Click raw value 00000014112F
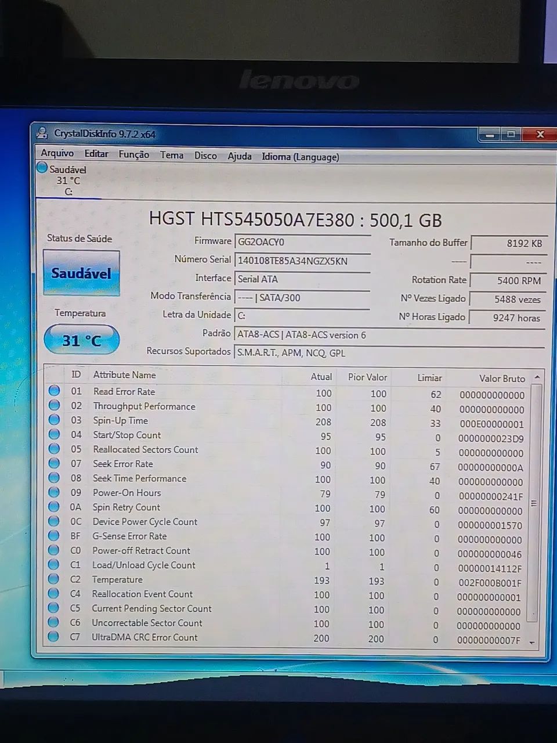The width and height of the screenshot is (557, 743). point(489,569)
